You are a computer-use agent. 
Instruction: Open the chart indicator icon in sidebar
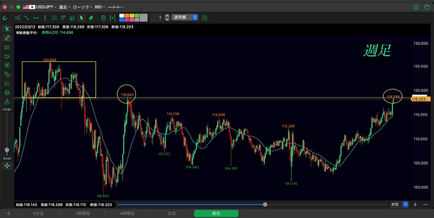pyautogui.click(x=7, y=47)
